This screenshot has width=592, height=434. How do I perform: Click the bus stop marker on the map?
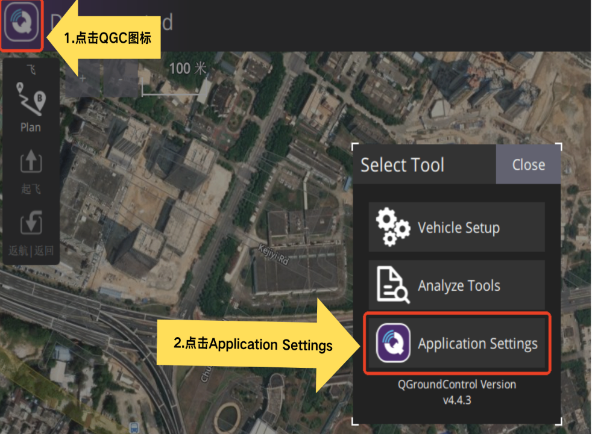134,428
